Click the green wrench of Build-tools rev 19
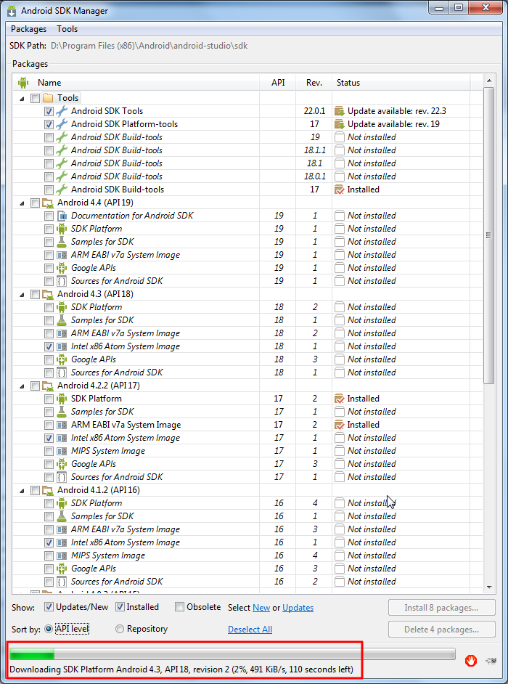Viewport: 508px width, 684px height. (62, 137)
